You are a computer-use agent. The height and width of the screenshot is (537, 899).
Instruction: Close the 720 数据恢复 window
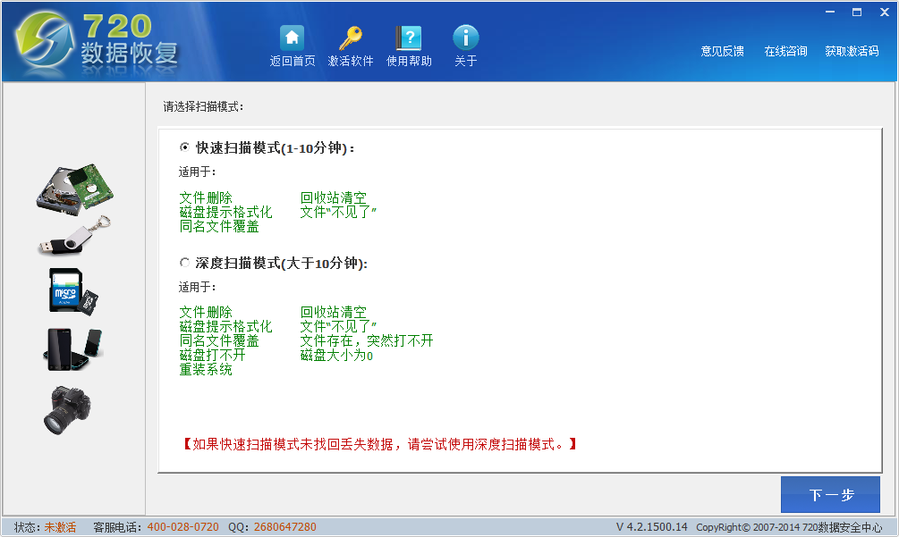(x=884, y=12)
